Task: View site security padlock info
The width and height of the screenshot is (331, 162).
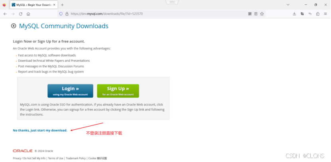Action: (x=67, y=14)
